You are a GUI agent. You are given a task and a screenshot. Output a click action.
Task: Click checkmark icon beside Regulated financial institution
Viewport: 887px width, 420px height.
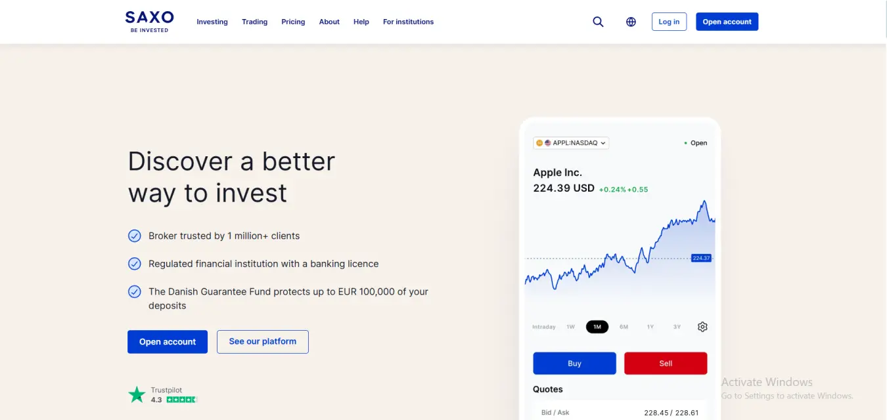click(x=134, y=264)
